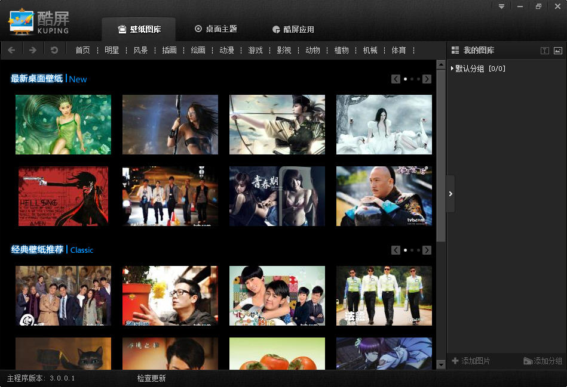Go to previous page of 最新桌面壁纸
Image resolution: width=567 pixels, height=387 pixels.
[x=396, y=79]
